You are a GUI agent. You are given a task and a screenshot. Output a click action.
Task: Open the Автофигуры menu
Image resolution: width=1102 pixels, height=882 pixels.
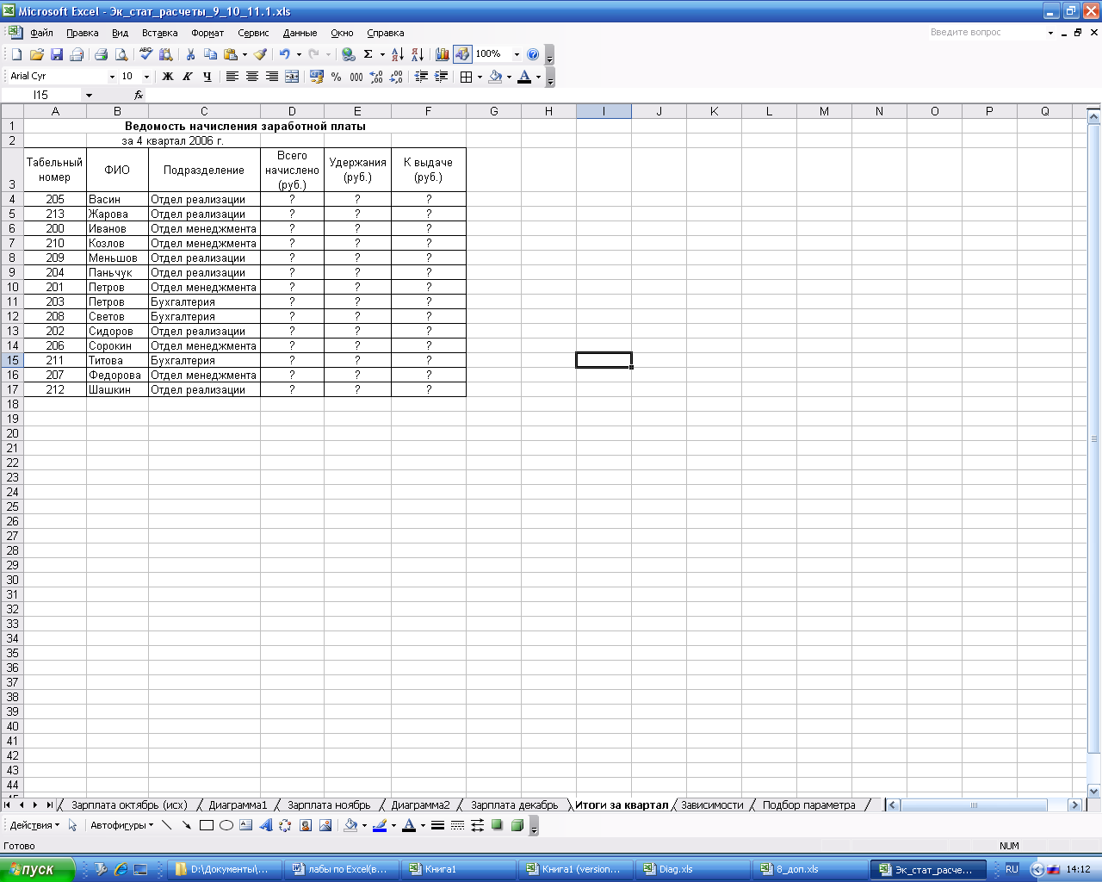point(121,825)
